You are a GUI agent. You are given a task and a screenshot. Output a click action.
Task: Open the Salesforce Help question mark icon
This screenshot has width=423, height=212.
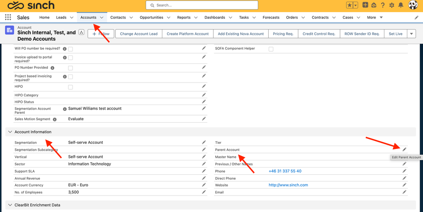point(383,5)
